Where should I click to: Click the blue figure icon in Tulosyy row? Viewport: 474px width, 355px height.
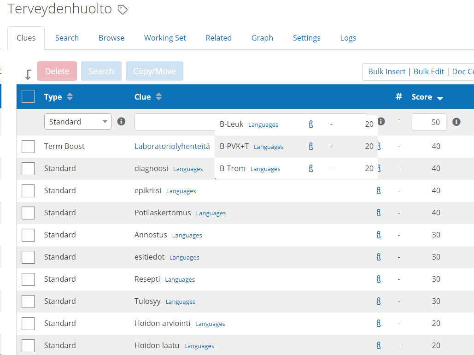[x=379, y=301]
